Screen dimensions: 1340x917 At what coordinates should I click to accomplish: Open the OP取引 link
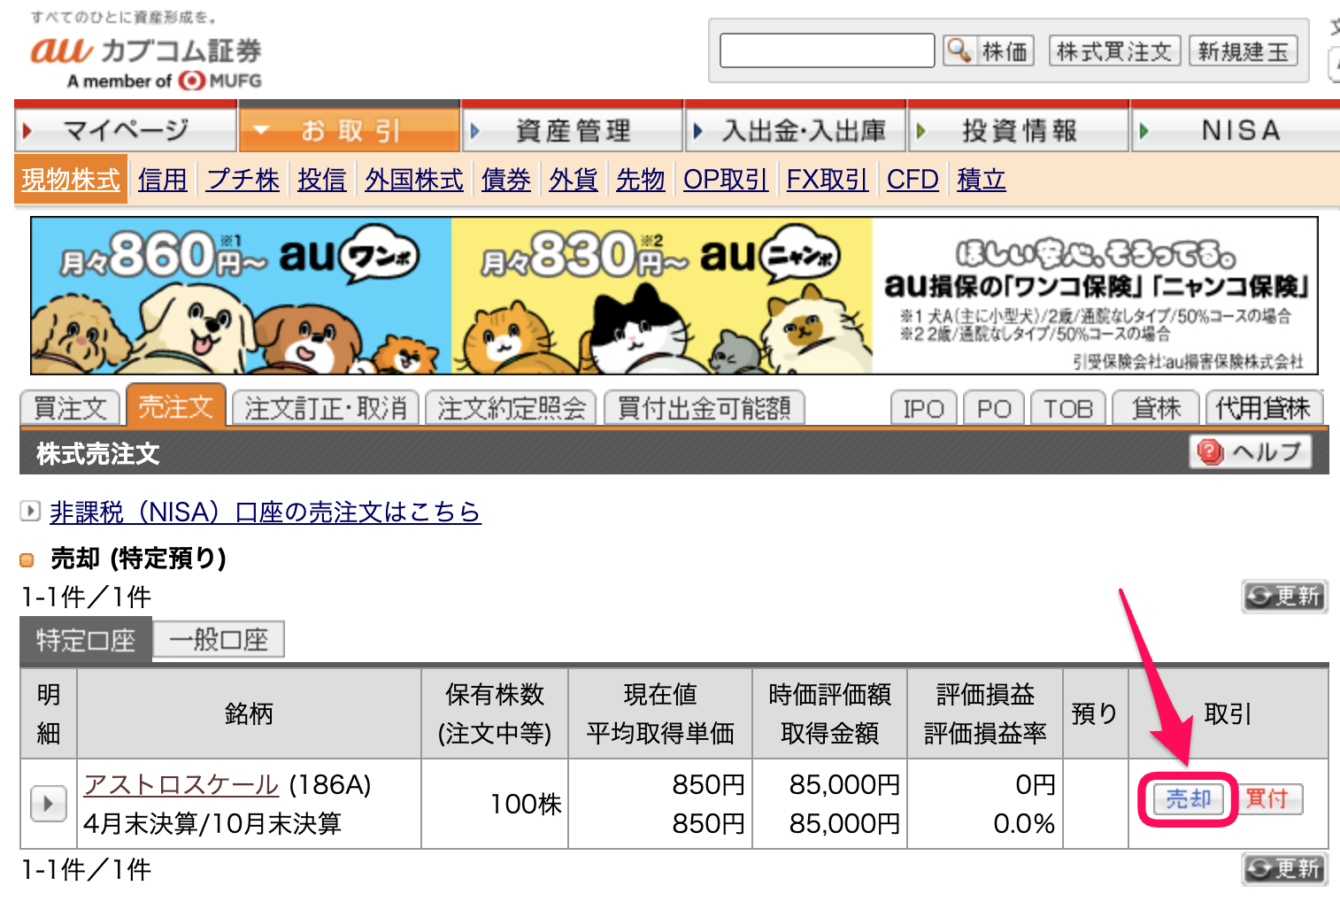click(726, 180)
